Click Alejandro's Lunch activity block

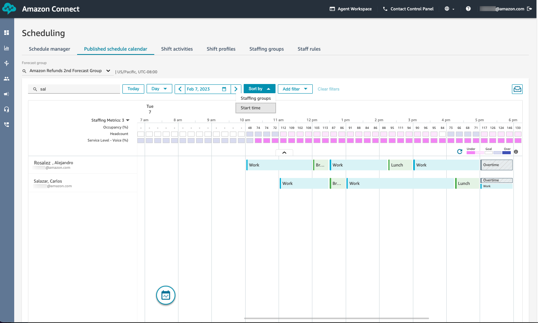400,165
